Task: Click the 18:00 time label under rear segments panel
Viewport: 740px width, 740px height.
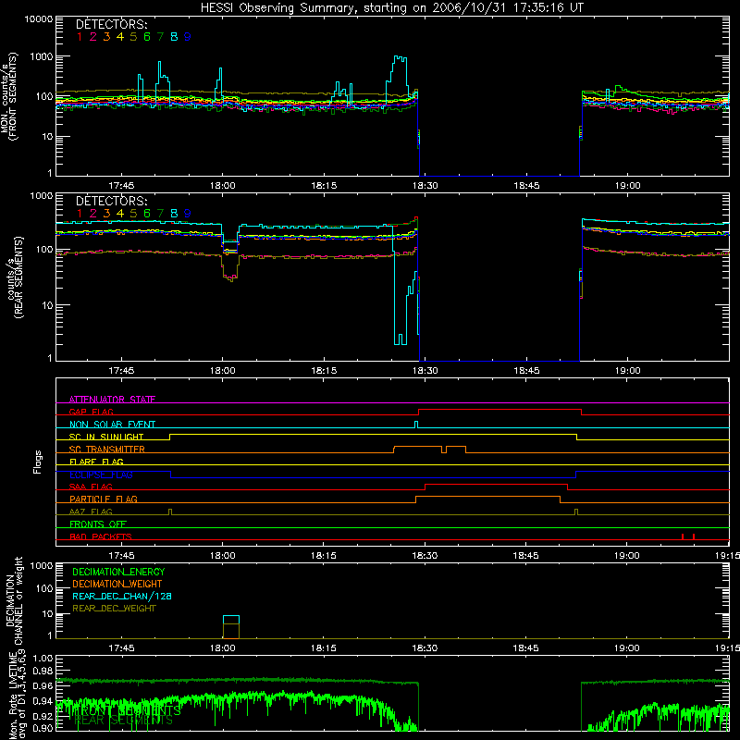Action: point(222,371)
